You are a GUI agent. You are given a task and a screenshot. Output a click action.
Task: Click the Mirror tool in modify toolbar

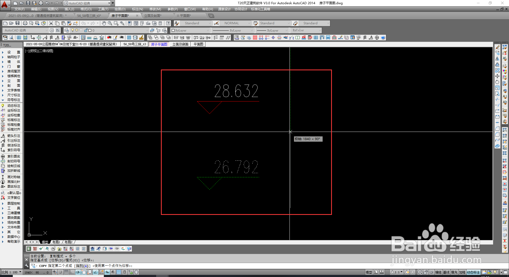pos(497,59)
